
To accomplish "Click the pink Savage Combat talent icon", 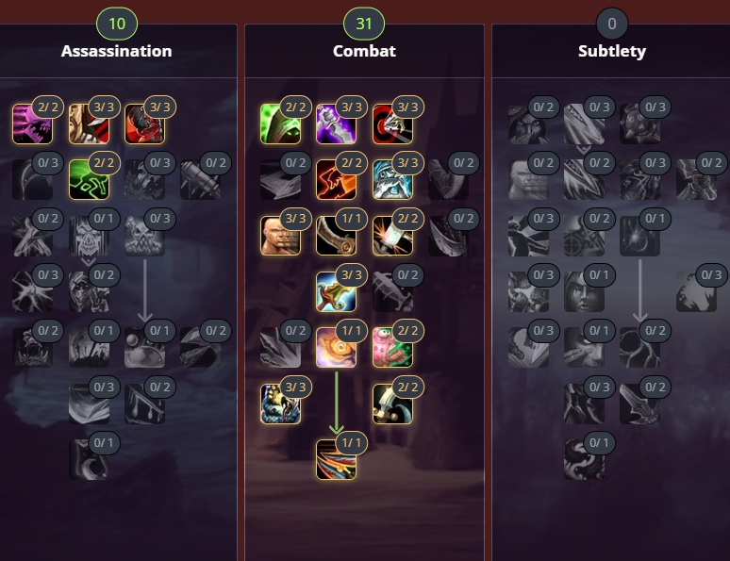I will [392, 347].
